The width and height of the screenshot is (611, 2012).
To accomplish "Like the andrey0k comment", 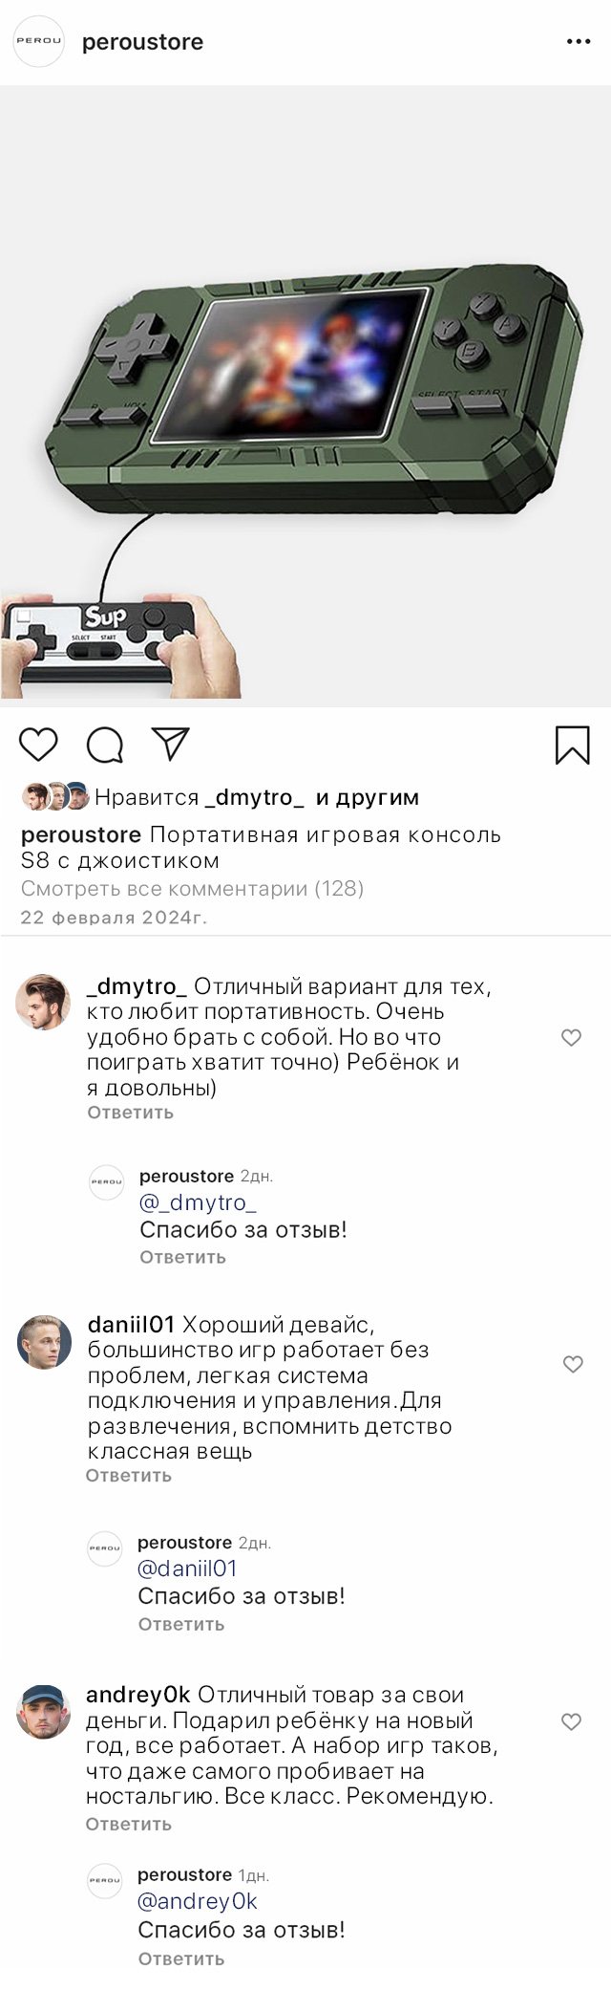I will [x=571, y=1721].
